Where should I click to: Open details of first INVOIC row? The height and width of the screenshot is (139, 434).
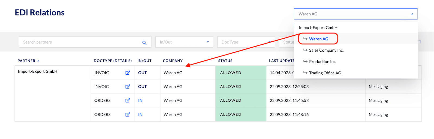[x=128, y=73]
